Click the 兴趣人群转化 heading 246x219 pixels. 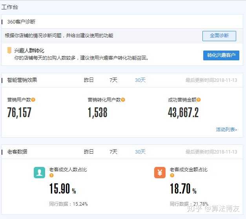point(29,51)
